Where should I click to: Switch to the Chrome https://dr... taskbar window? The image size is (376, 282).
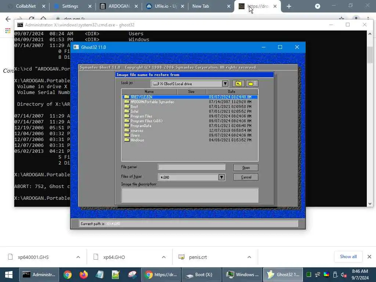[161, 275]
